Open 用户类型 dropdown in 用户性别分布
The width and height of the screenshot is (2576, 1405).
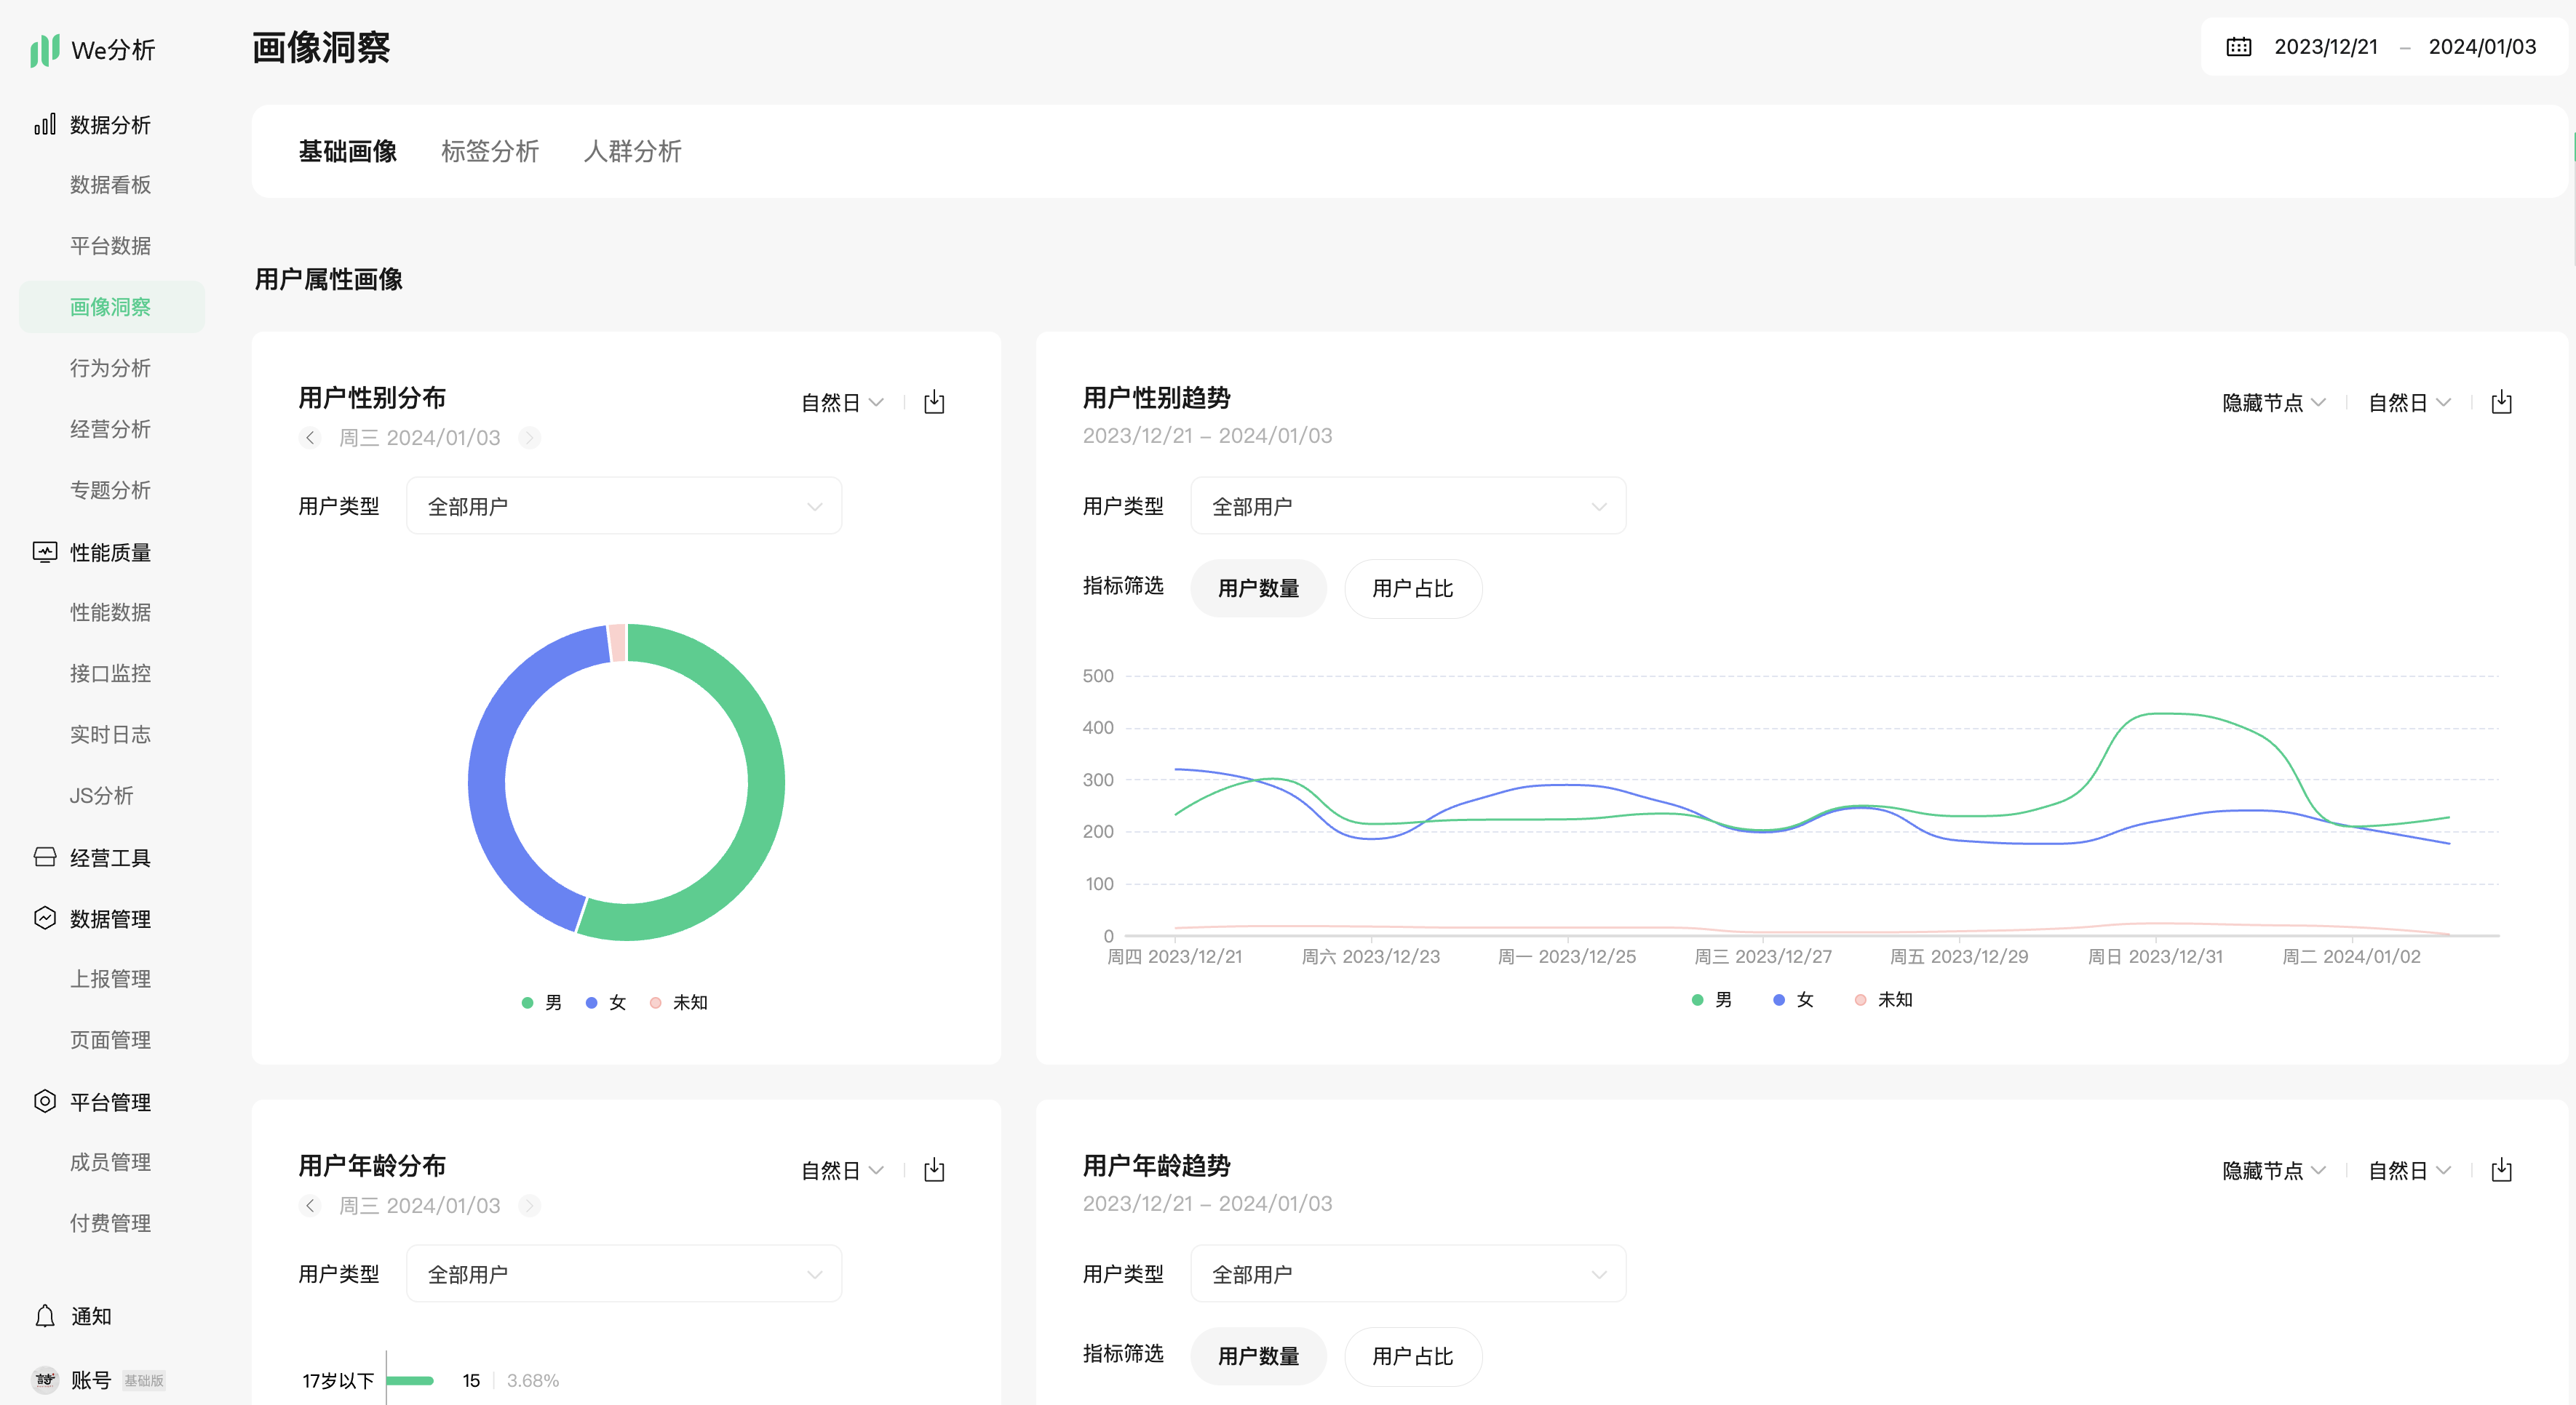(623, 507)
